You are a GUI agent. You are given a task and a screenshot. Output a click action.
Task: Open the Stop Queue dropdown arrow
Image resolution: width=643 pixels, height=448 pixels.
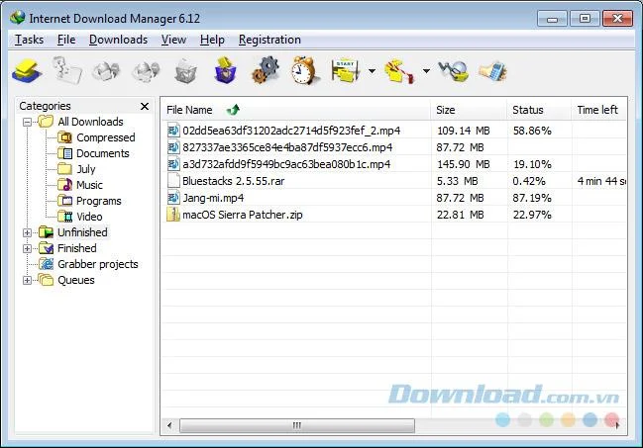(426, 71)
